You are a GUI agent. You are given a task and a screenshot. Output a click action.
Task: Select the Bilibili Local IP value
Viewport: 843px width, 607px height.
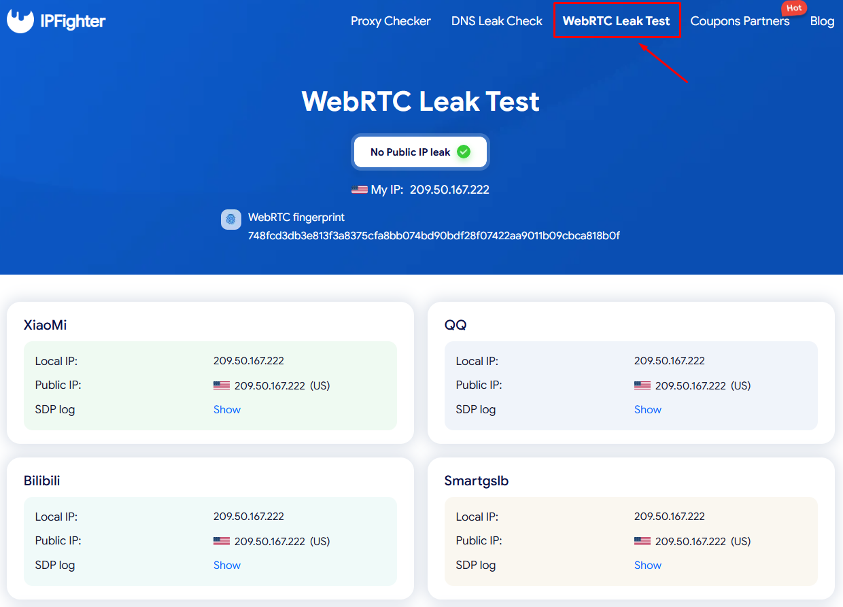coord(249,517)
